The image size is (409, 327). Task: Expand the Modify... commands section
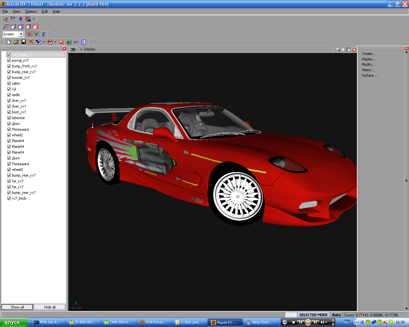pyautogui.click(x=368, y=65)
